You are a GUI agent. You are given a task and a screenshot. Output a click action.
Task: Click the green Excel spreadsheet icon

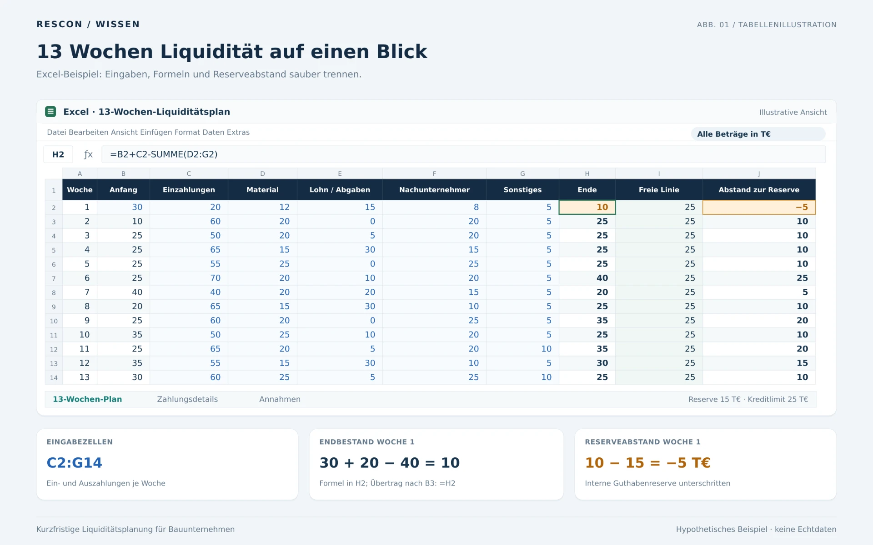[50, 112]
